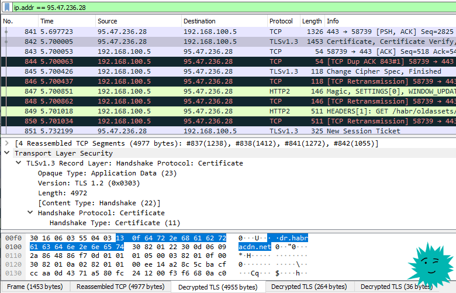
Task: Select packet 844 TCP Dup ACK row
Action: point(229,61)
